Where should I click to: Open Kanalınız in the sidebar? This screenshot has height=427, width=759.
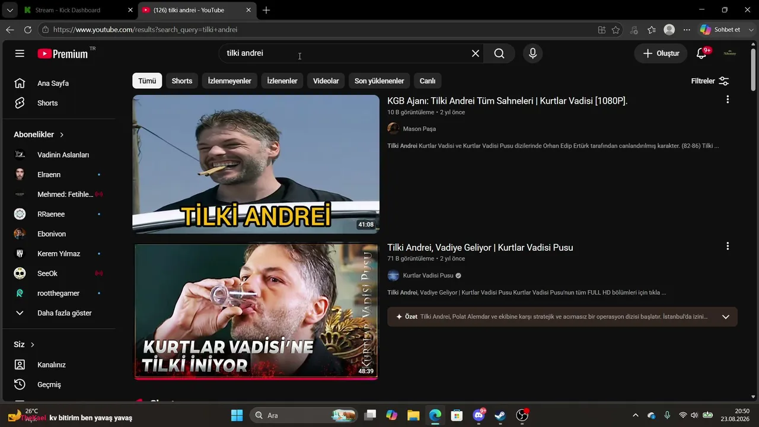coord(59,365)
